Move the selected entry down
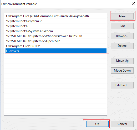The width and height of the screenshot is (137, 130). point(122,71)
